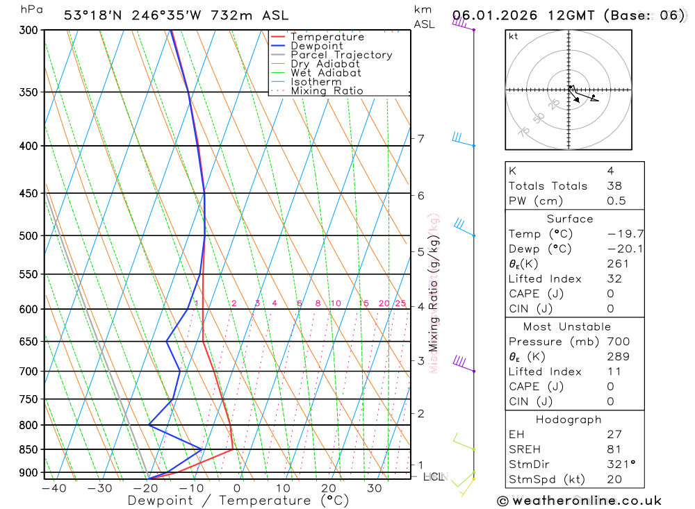Click the Totals Totals value 38

tap(614, 186)
